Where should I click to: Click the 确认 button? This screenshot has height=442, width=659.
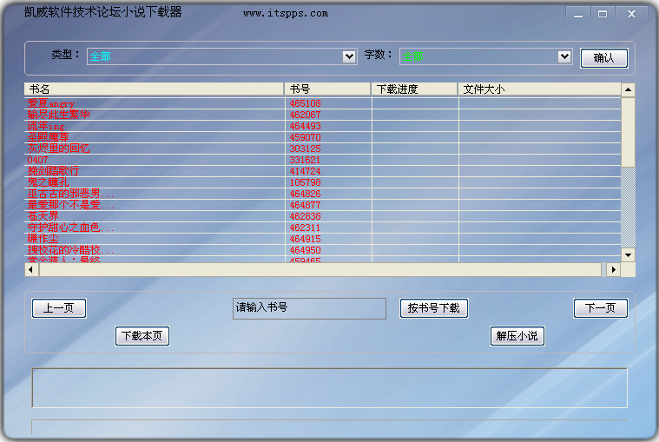coord(604,58)
